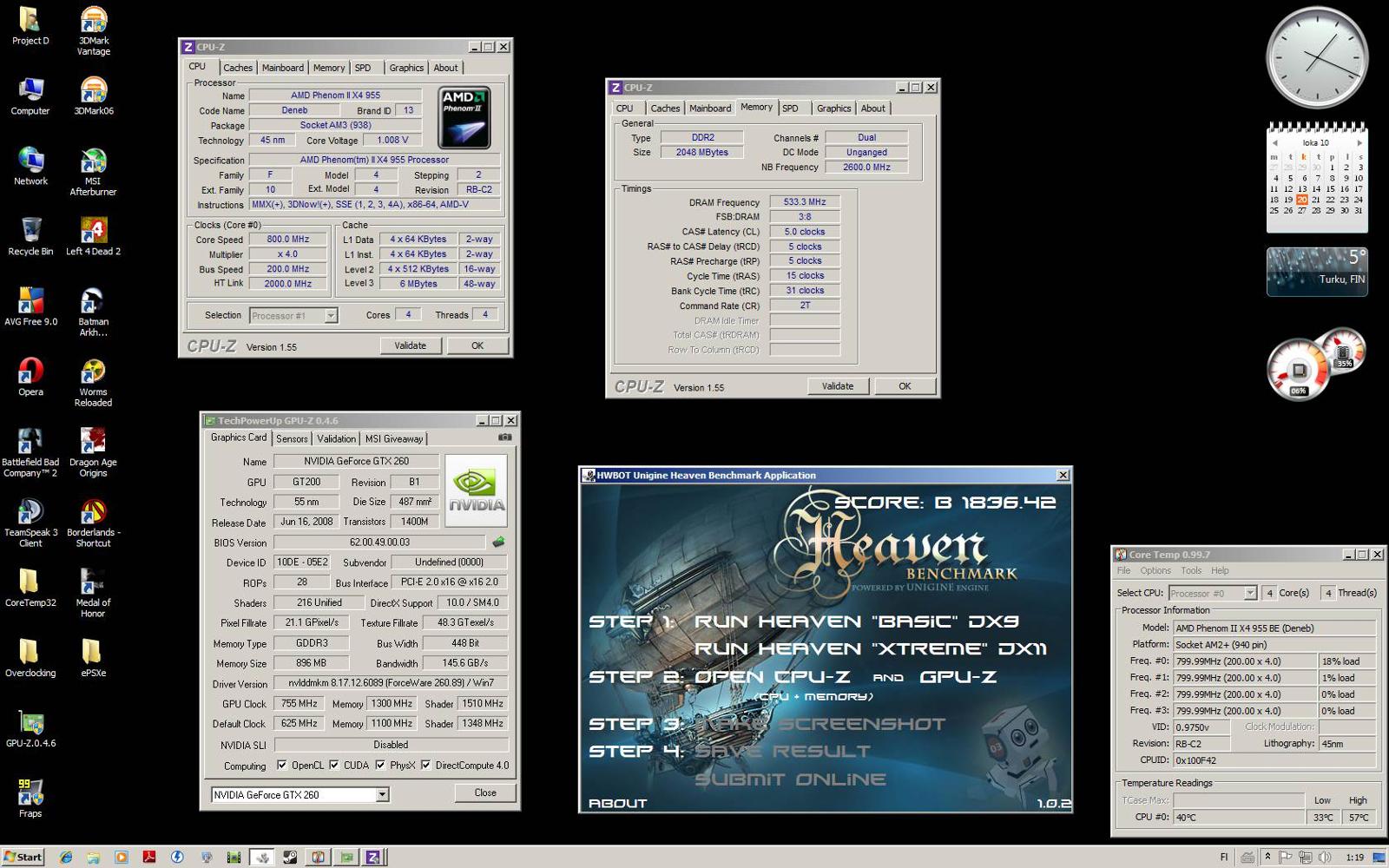Click the GPU-Z screenshot camera icon
Viewport: 1389px width, 868px height.
click(504, 437)
